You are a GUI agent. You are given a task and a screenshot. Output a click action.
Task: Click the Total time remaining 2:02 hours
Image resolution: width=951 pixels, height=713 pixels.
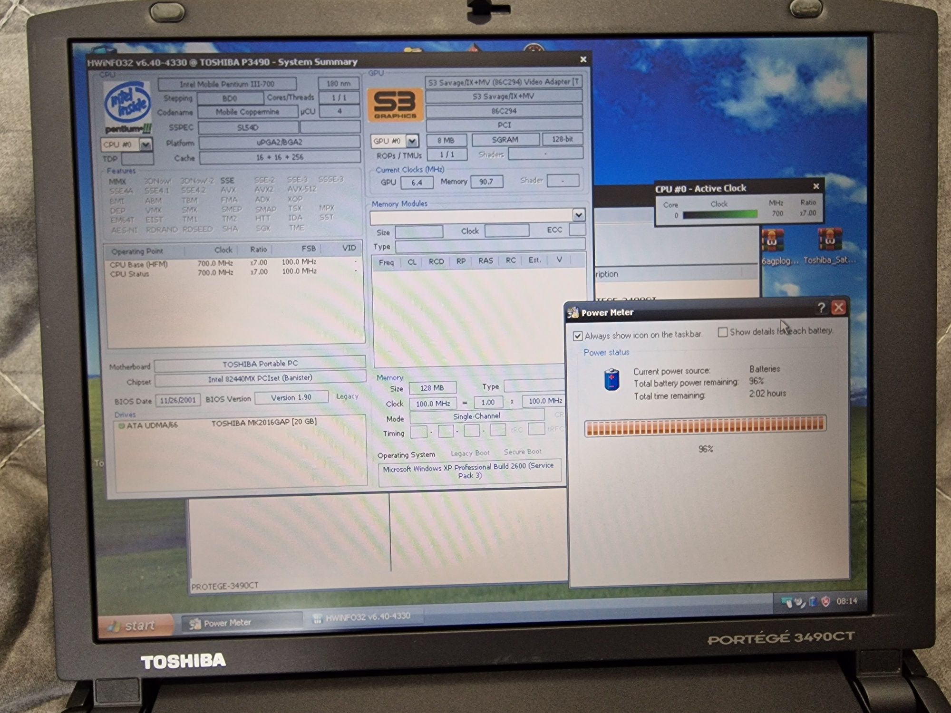767,394
